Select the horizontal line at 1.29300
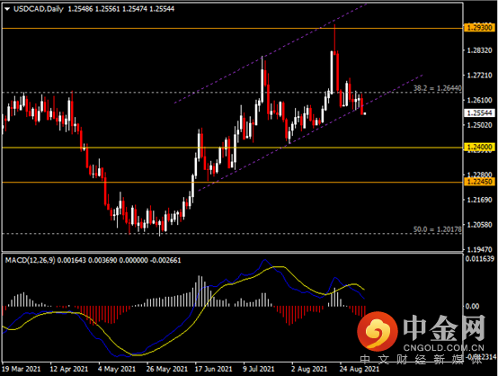This screenshot has height=376, width=498. click(x=232, y=28)
